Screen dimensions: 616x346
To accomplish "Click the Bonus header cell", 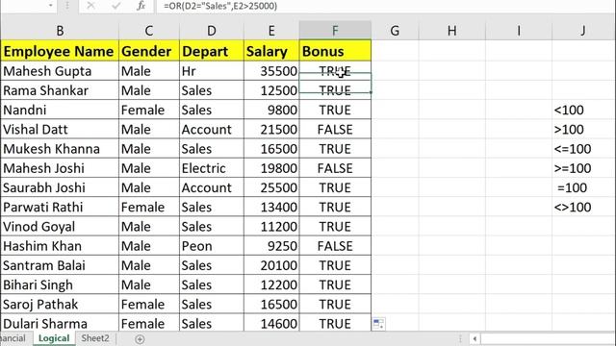I will [335, 51].
